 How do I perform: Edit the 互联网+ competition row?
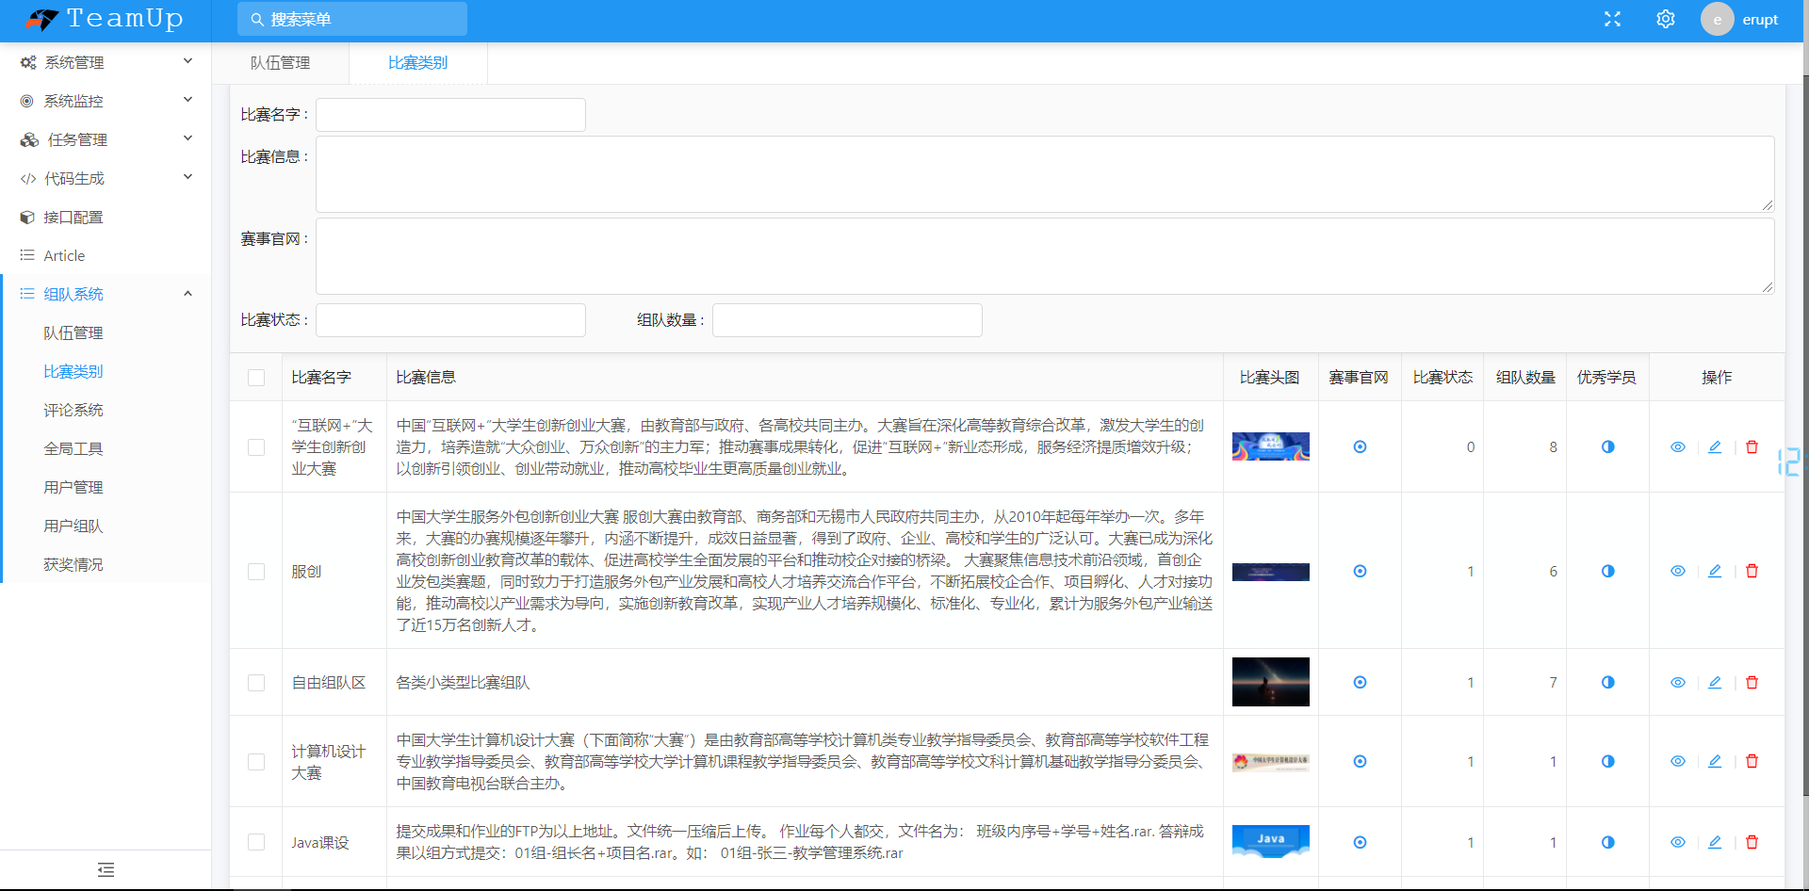(x=1715, y=446)
